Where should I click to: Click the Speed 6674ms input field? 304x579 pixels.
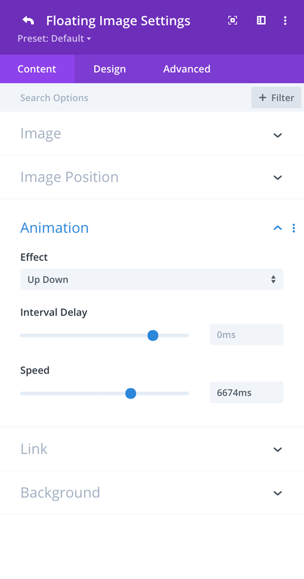[x=246, y=392]
